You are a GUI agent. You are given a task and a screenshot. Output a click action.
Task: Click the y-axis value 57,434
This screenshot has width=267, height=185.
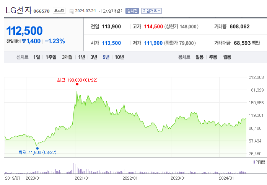(x=255, y=141)
